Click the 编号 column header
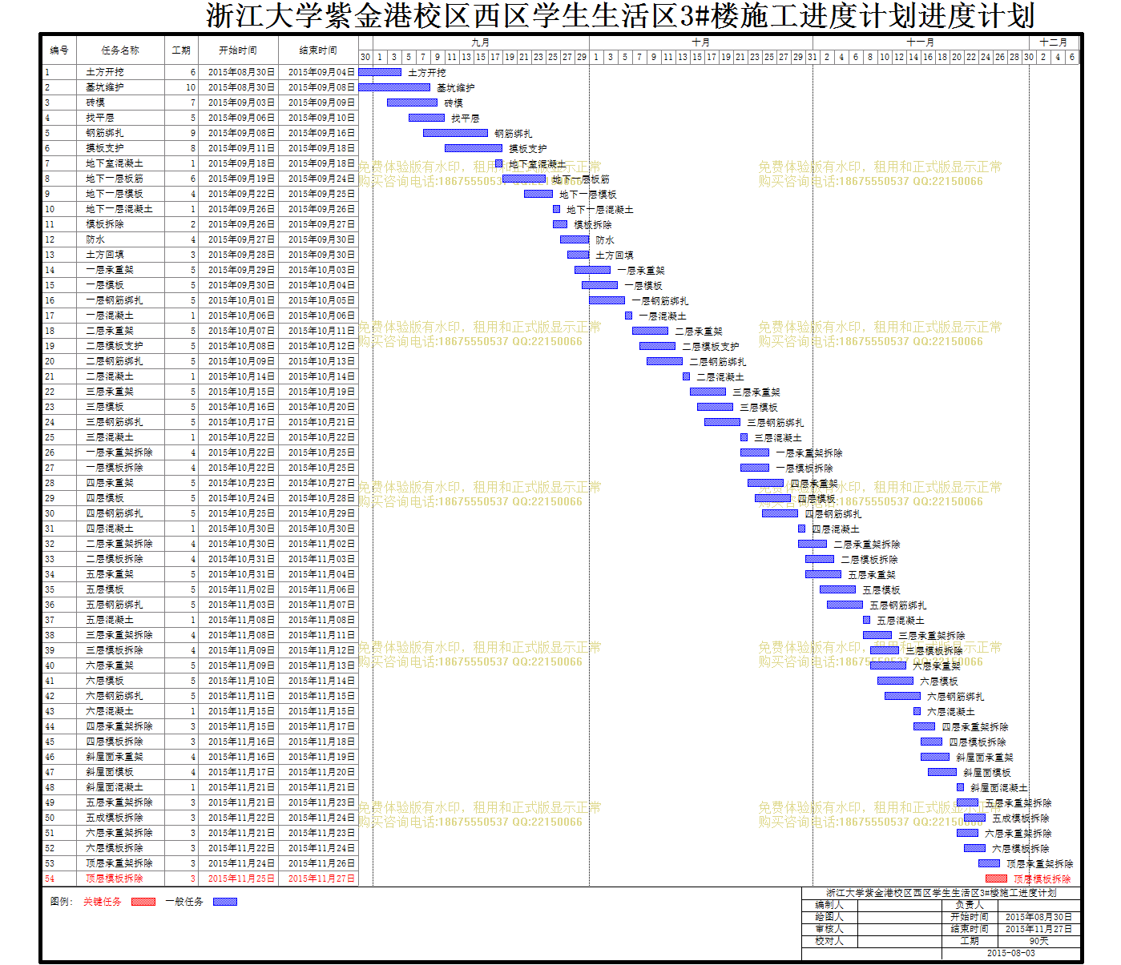Screen dimensions: 1121x965 click(x=59, y=50)
